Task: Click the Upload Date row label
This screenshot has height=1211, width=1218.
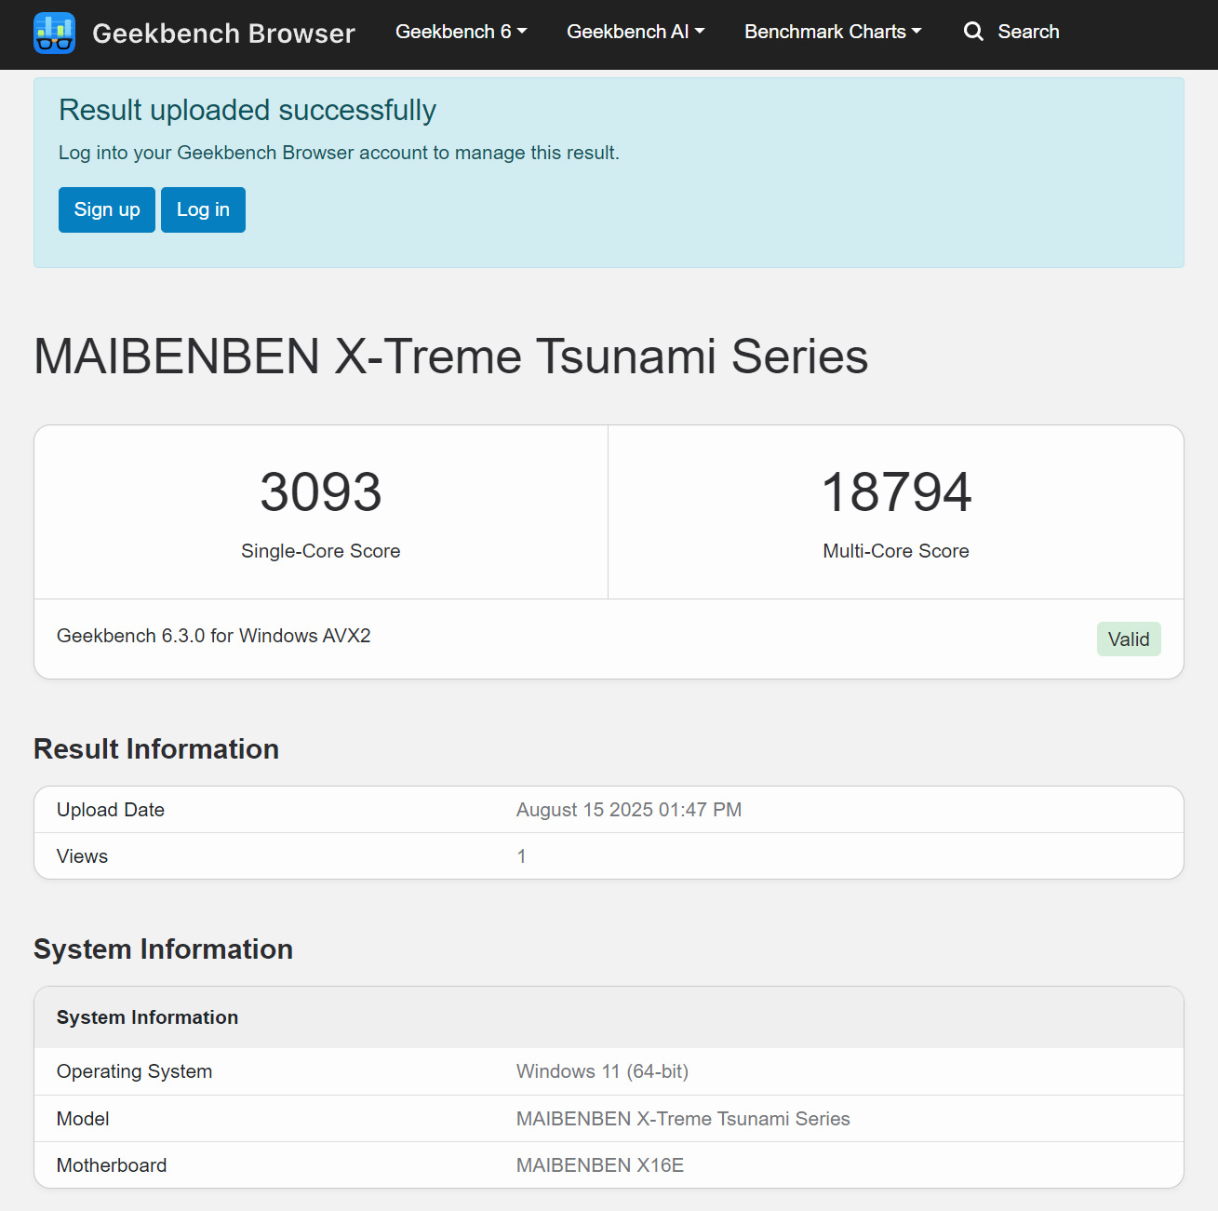Action: 111,810
